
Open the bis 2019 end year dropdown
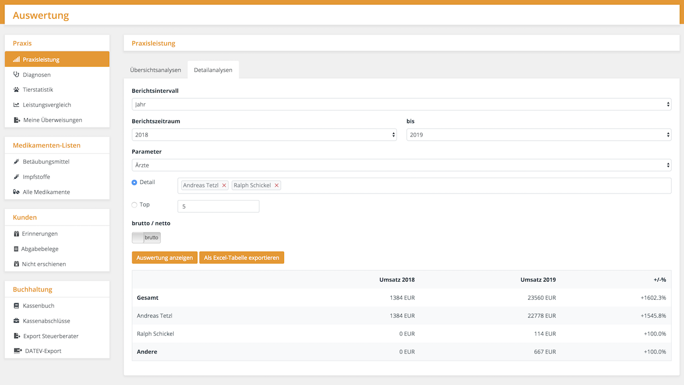pos(539,135)
